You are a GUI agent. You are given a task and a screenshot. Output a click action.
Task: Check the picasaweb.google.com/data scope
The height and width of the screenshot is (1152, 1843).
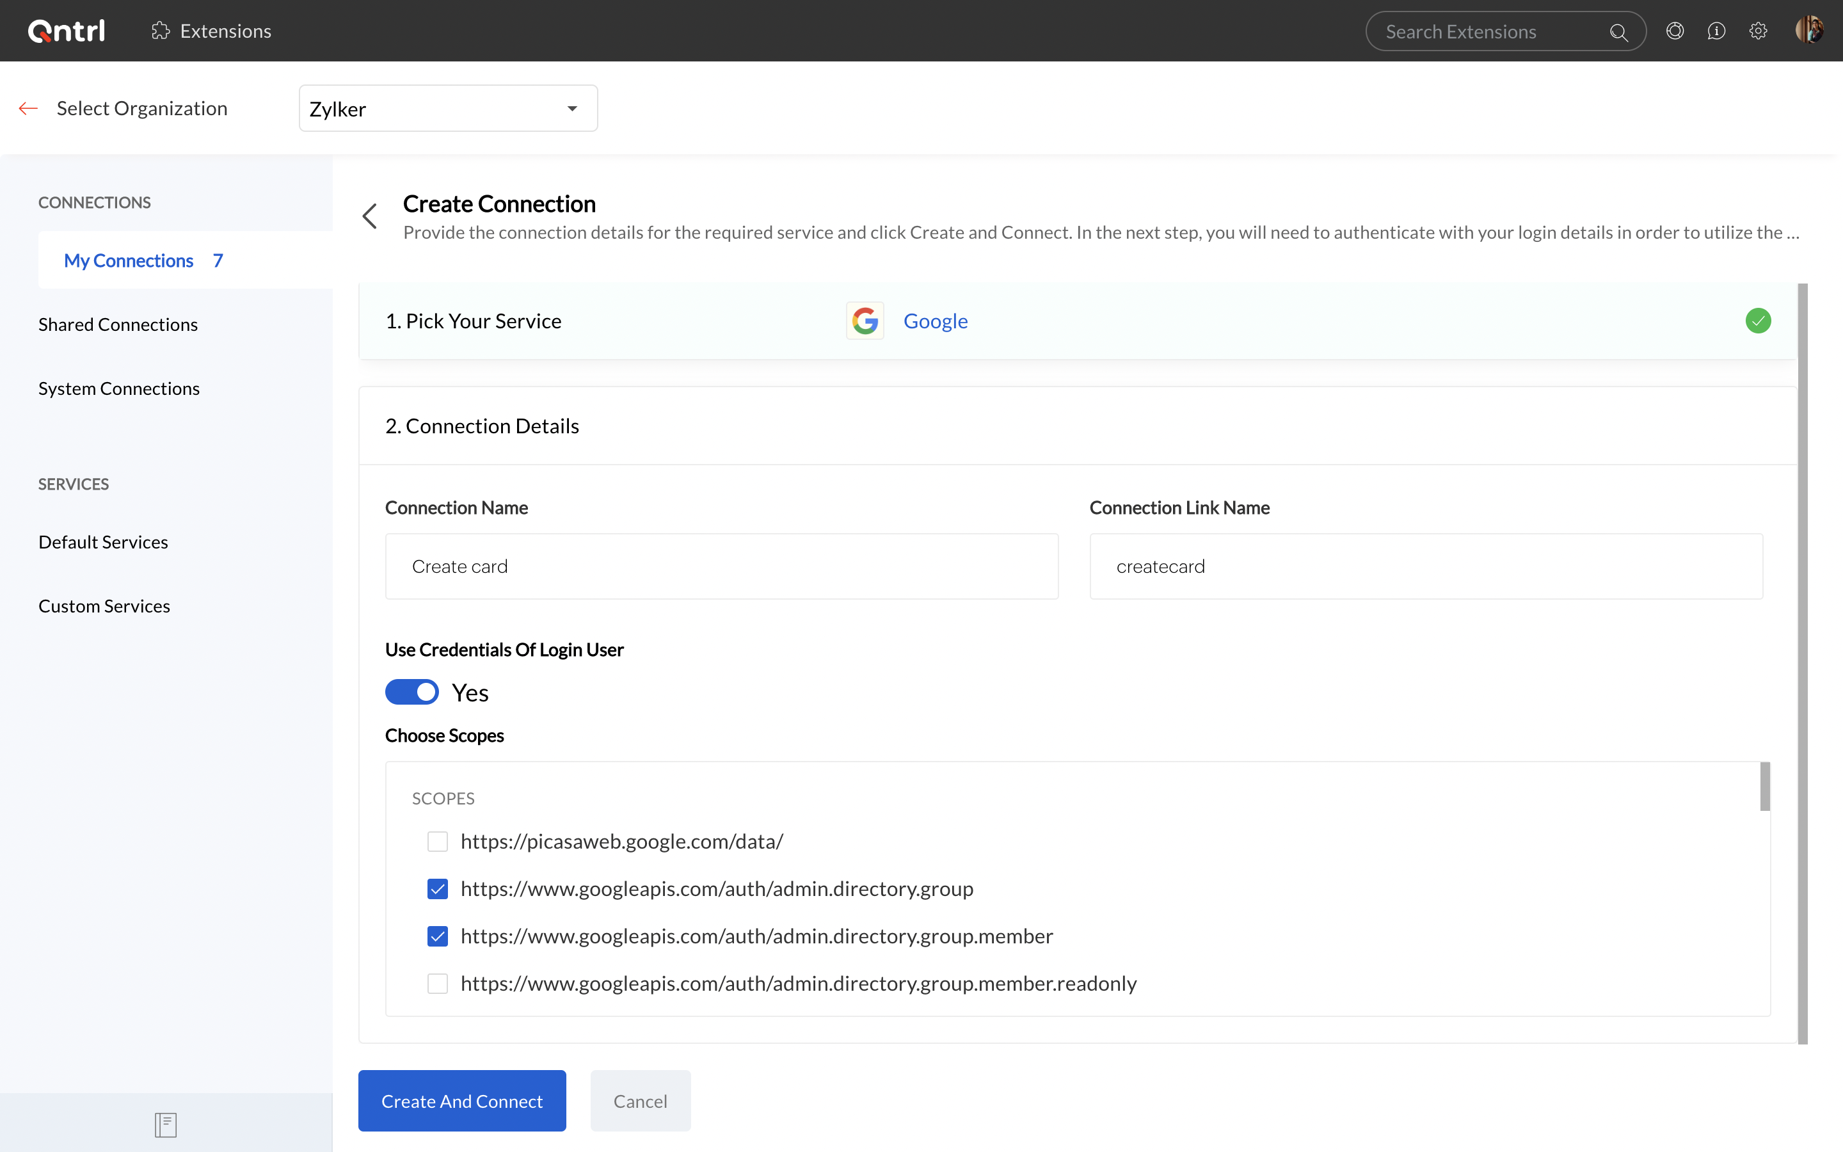[437, 841]
